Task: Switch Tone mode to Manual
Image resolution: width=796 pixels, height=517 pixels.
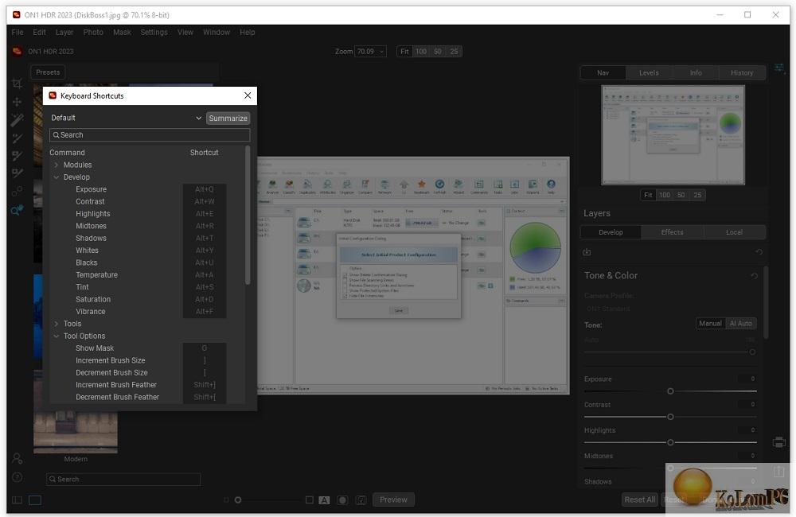Action: tap(710, 324)
